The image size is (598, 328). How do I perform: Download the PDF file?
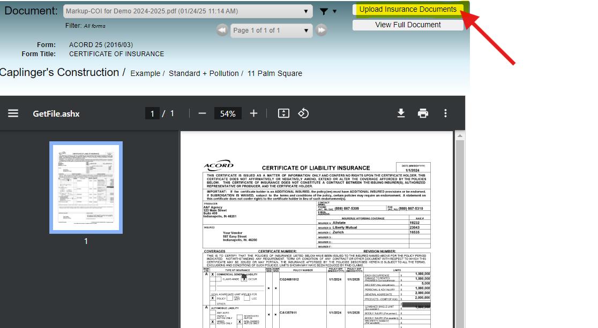[x=401, y=113]
